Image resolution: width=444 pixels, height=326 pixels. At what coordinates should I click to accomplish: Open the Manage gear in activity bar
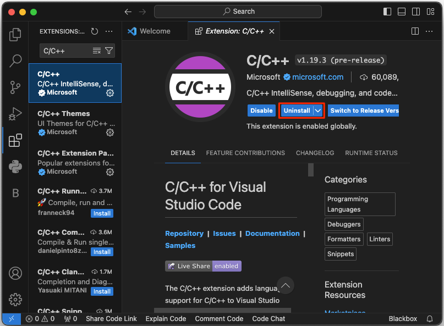pyautogui.click(x=15, y=300)
